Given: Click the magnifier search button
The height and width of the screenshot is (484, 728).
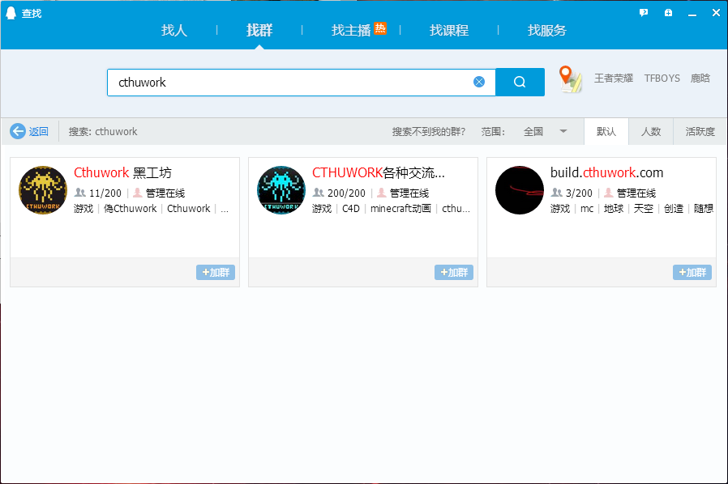Looking at the screenshot, I should [x=520, y=82].
